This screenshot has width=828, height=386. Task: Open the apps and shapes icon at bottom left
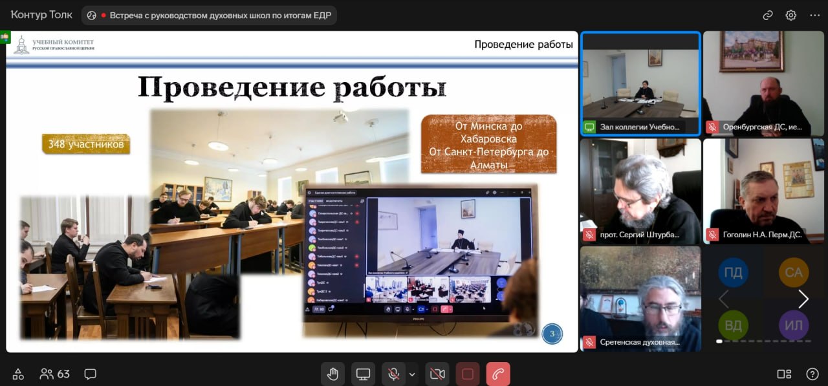[18, 374]
